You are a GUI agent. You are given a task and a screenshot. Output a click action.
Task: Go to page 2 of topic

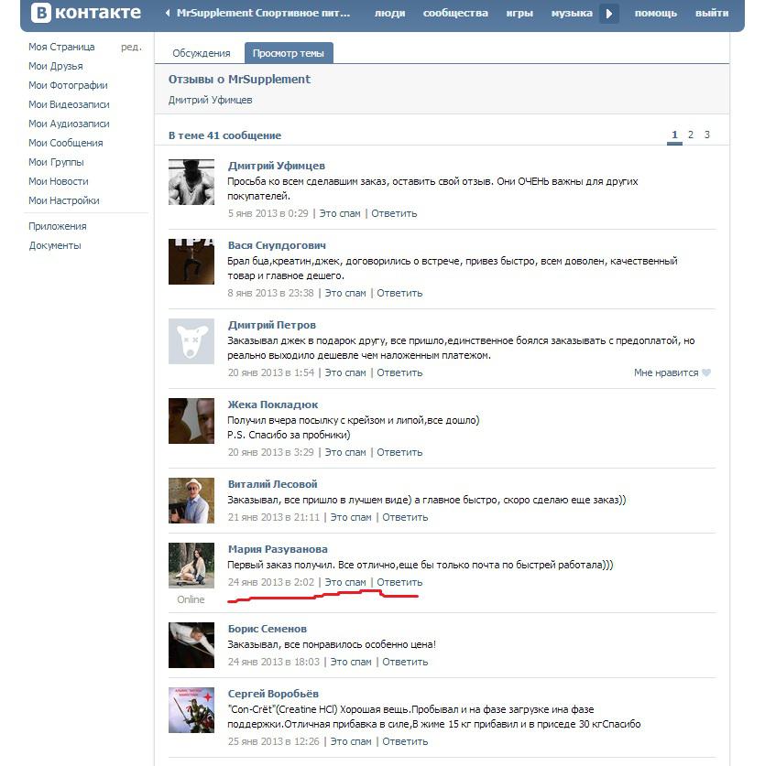coord(691,135)
